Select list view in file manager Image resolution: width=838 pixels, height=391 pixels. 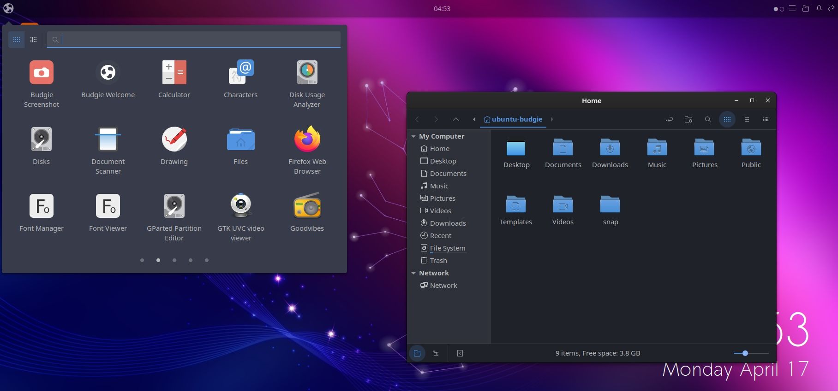tap(747, 119)
